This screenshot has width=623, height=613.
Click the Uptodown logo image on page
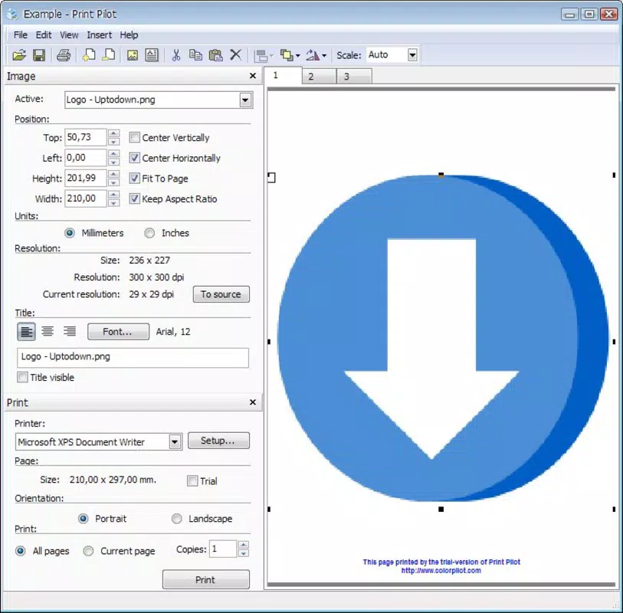442,338
